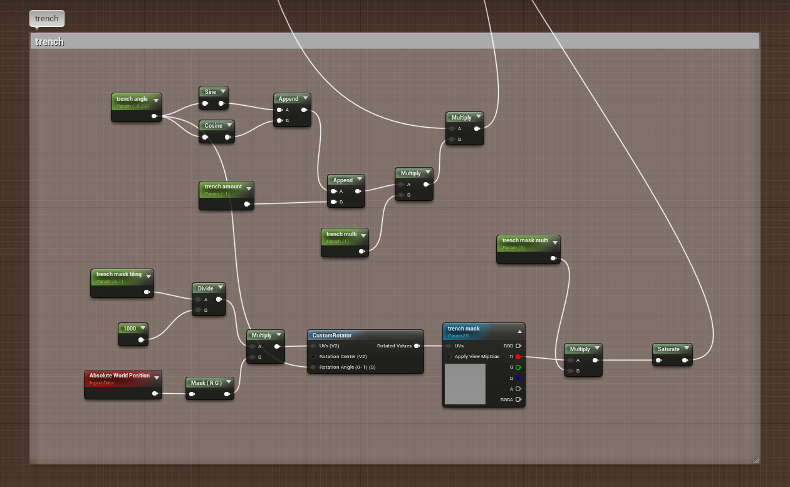Select the Divide node title
The height and width of the screenshot is (487, 790).
click(x=205, y=289)
